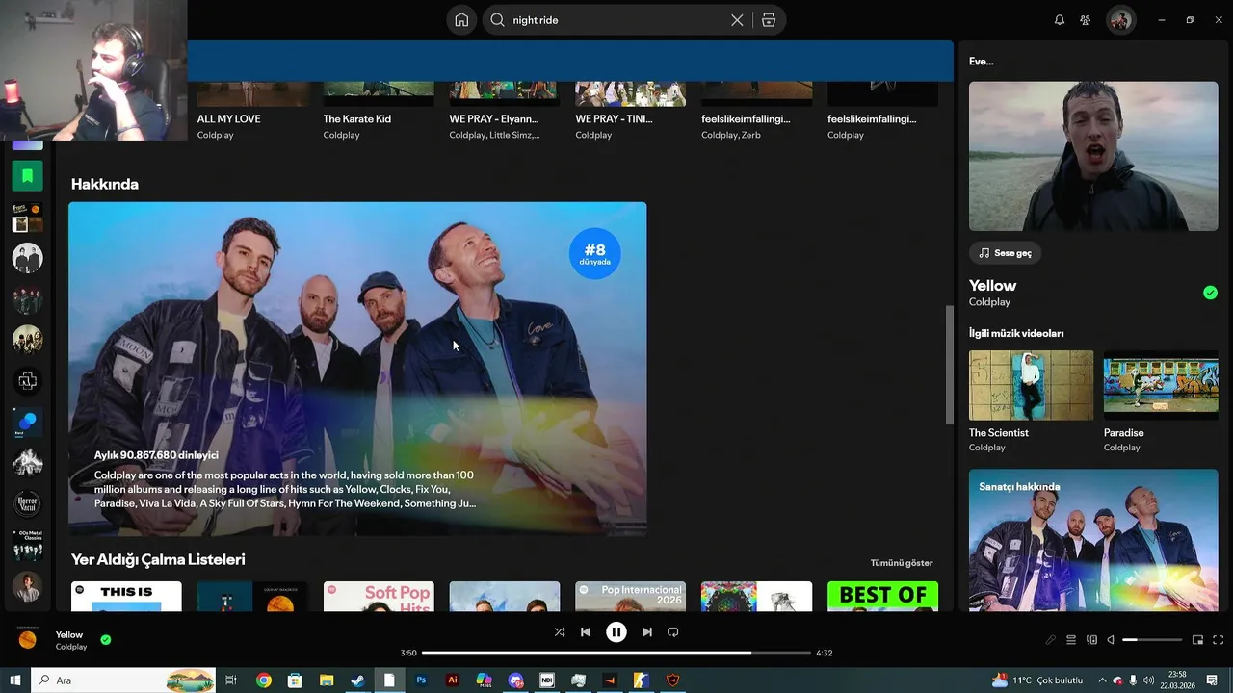Open the play queue icon
This screenshot has width=1233, height=693.
pos(1071,640)
